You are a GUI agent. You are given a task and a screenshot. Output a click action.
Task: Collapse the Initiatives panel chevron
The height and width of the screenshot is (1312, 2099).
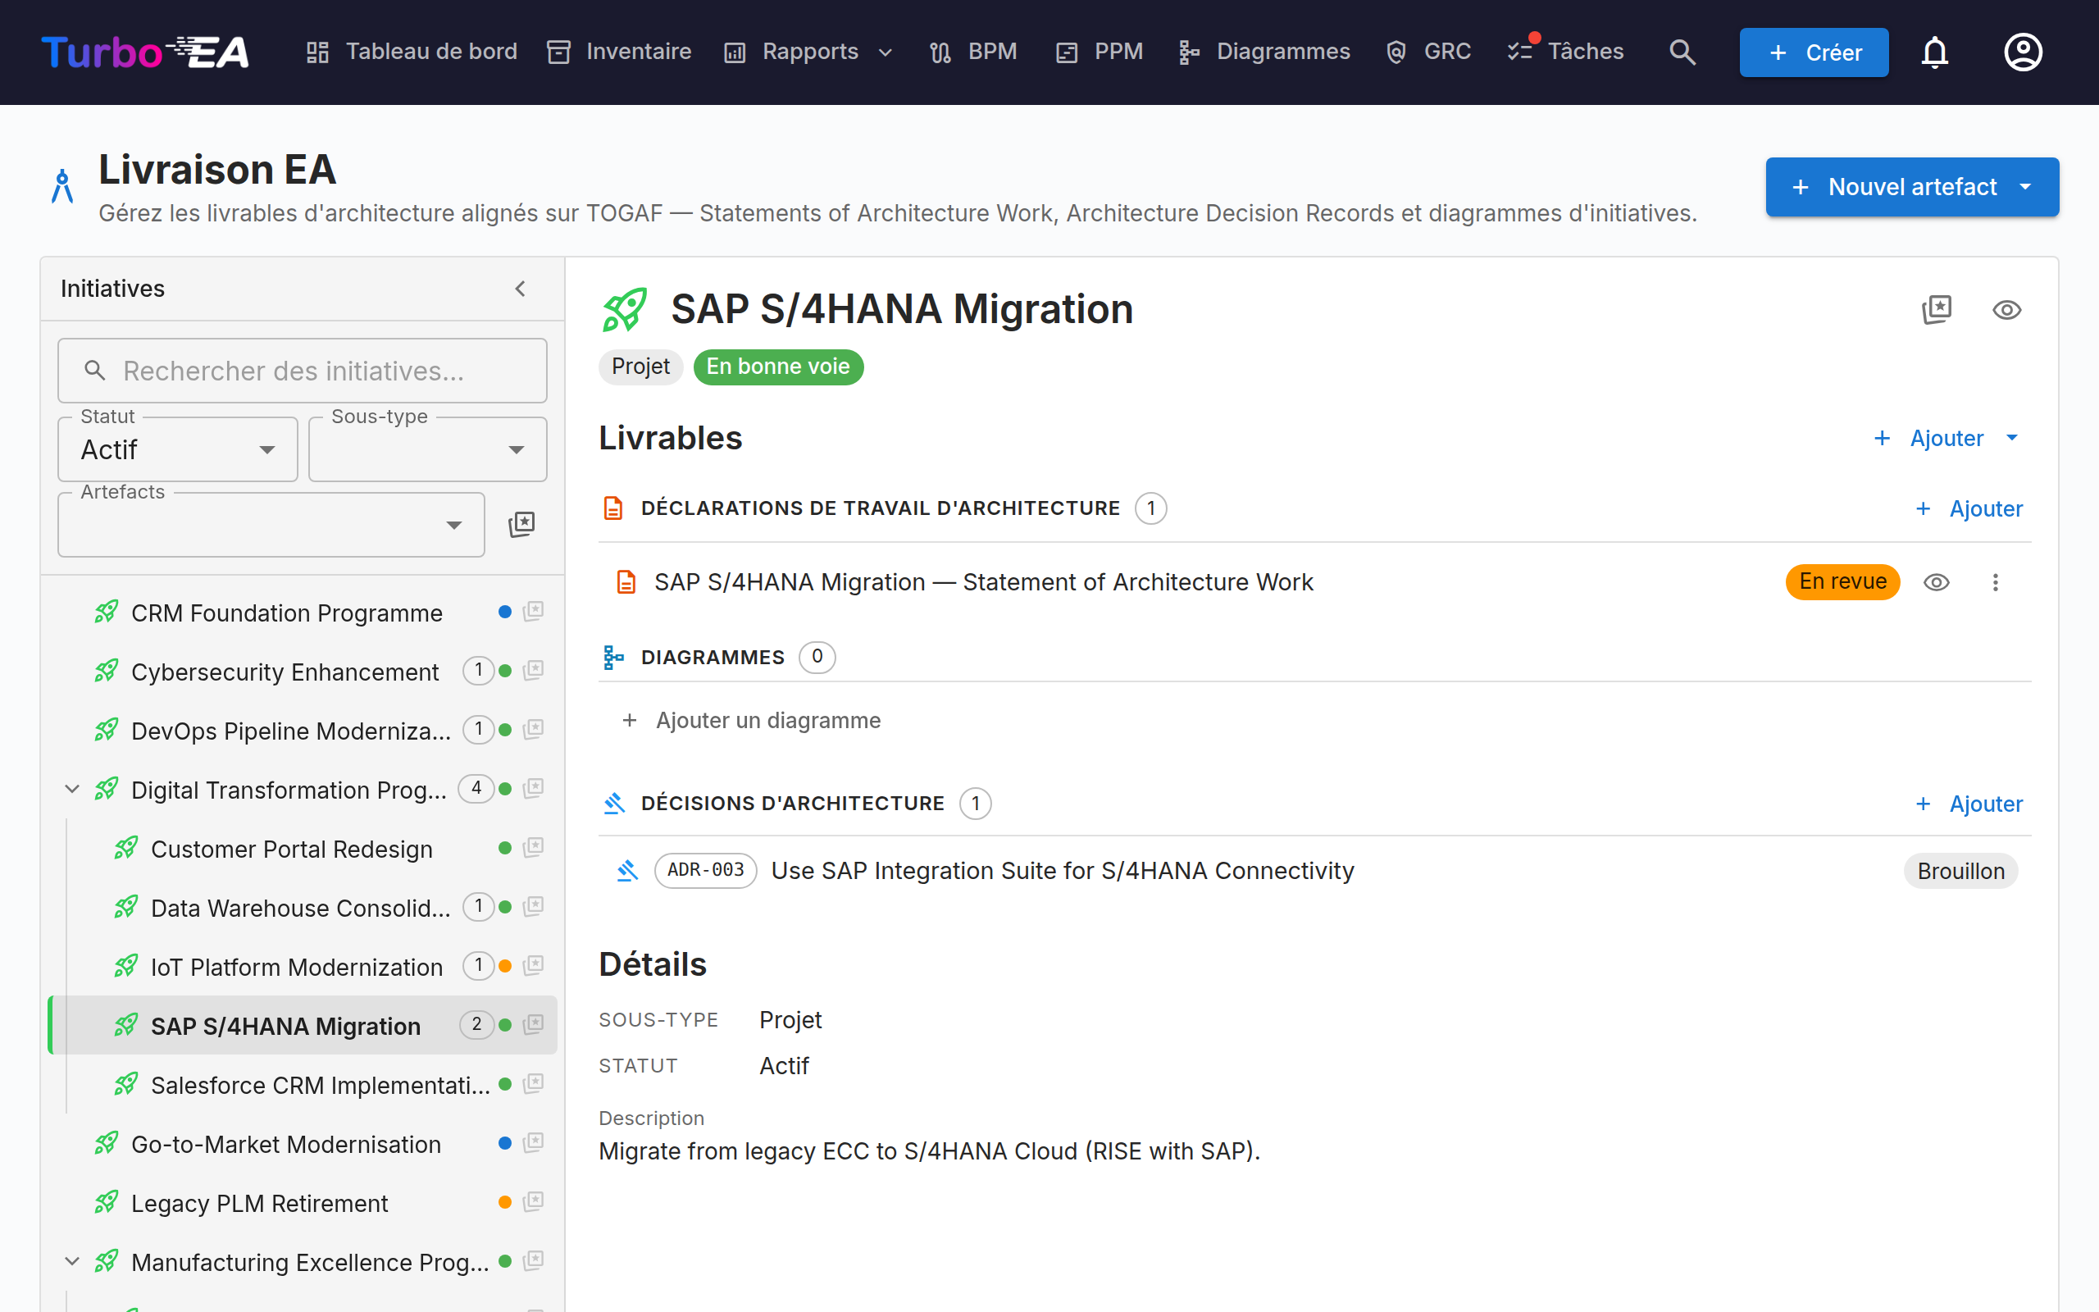click(x=521, y=289)
